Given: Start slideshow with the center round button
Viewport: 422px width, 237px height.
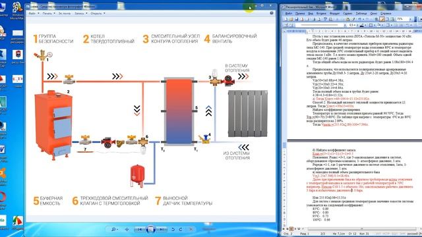Looking at the screenshot, I should coord(150,229).
